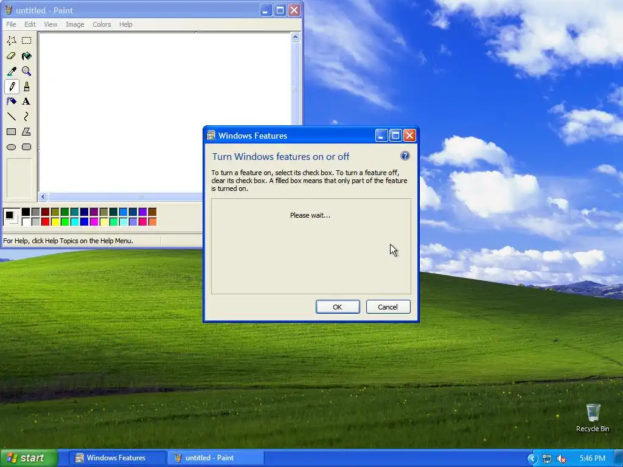Image resolution: width=623 pixels, height=467 pixels.
Task: Select the rectangular Select tool in Paint
Action: point(26,41)
